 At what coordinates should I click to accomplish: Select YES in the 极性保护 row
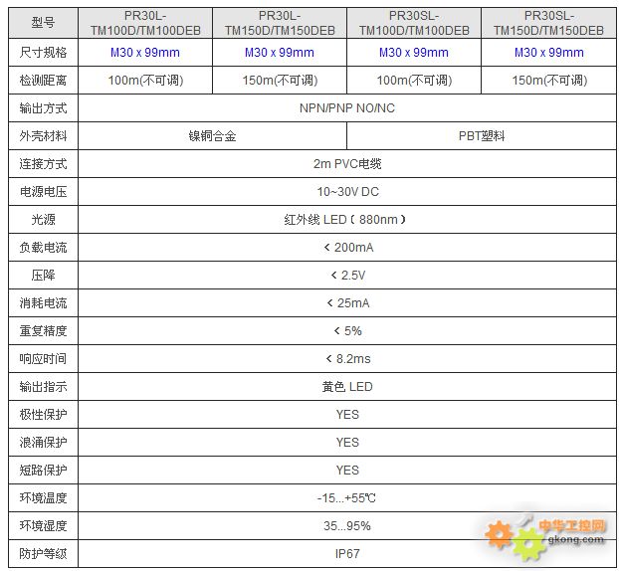pyautogui.click(x=347, y=415)
